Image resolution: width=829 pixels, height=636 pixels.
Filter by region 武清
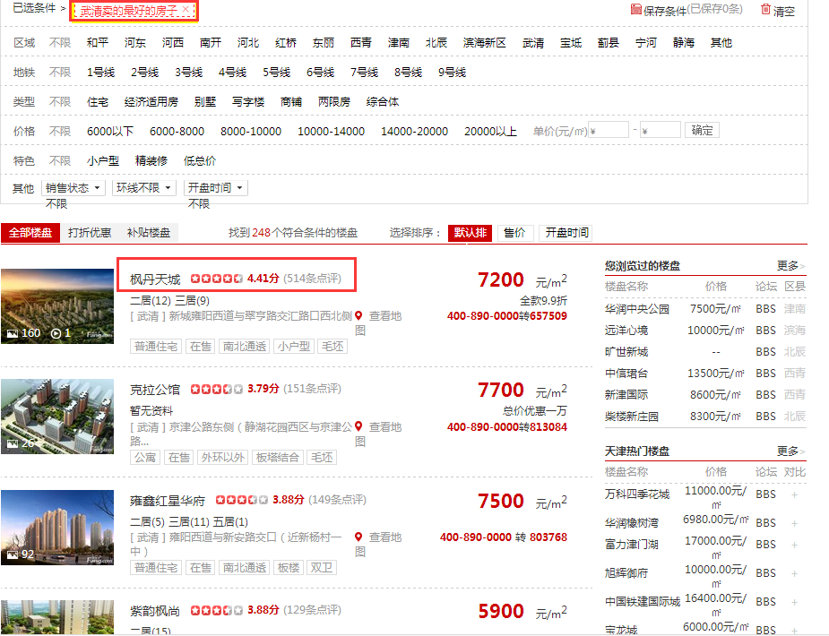point(533,43)
